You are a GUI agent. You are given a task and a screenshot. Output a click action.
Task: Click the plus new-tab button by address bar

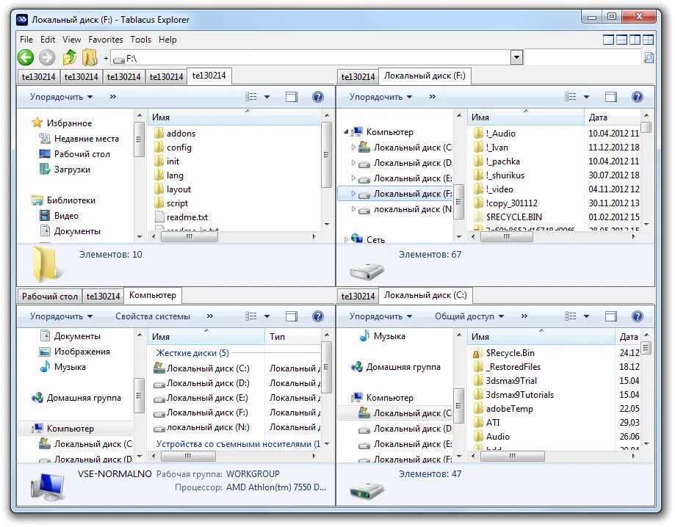coord(106,58)
